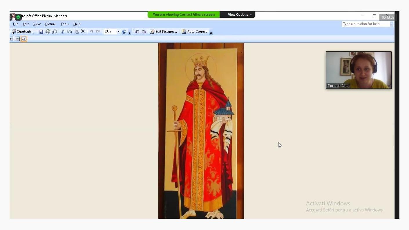Click the Delete (red X) icon
The width and height of the screenshot is (409, 230).
tap(83, 31)
